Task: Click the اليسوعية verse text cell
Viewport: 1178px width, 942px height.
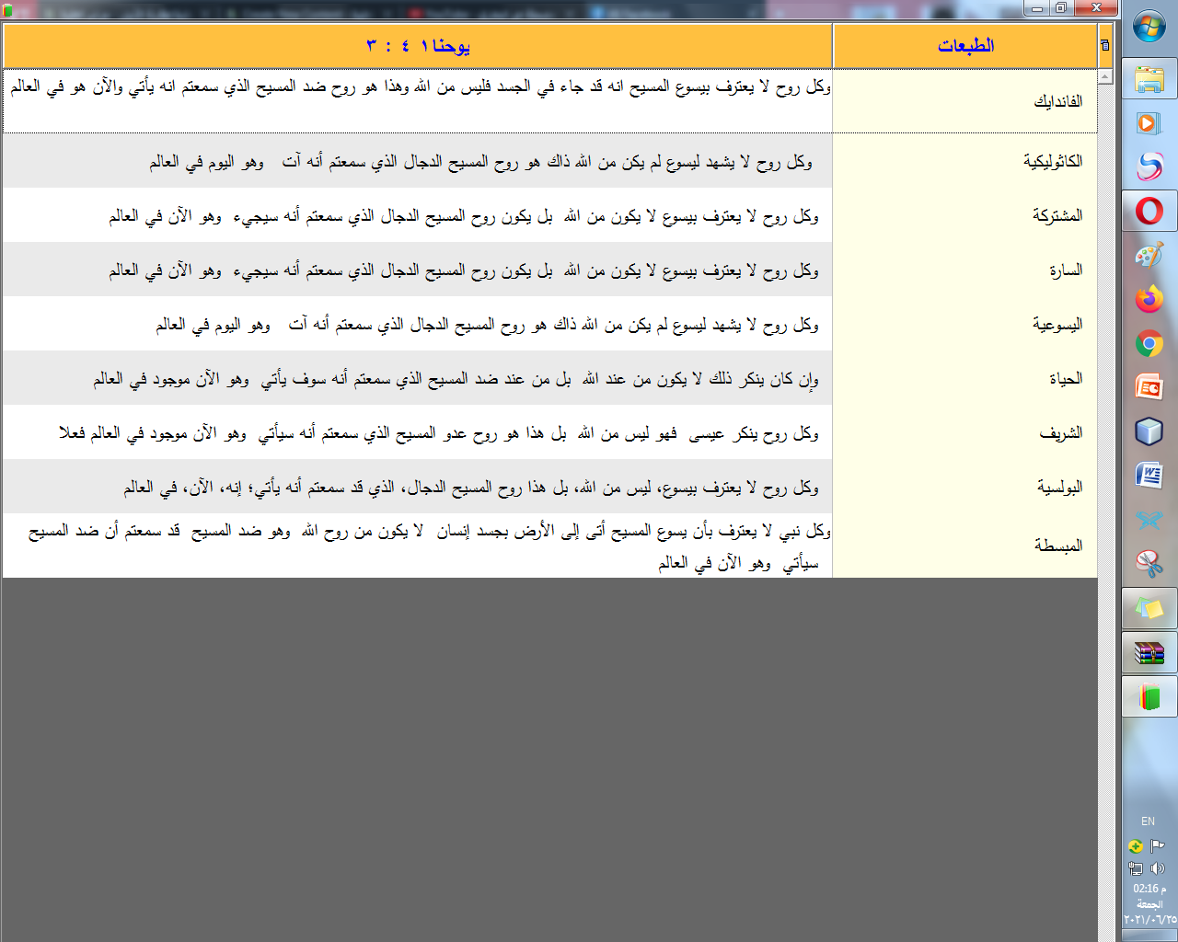Action: click(x=418, y=324)
